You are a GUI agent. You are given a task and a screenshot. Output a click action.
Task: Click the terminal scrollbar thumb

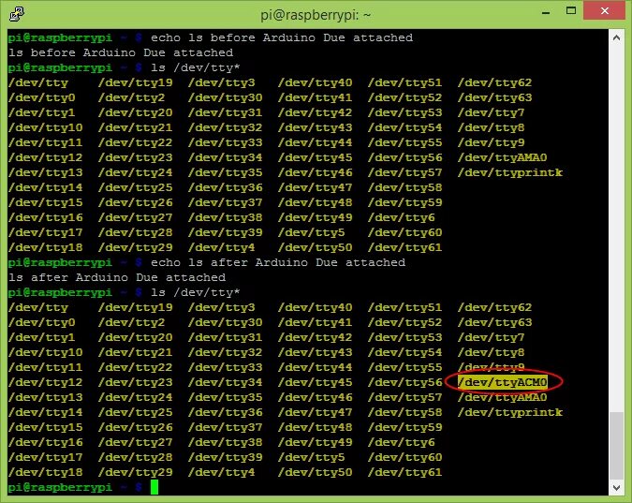(x=616, y=446)
